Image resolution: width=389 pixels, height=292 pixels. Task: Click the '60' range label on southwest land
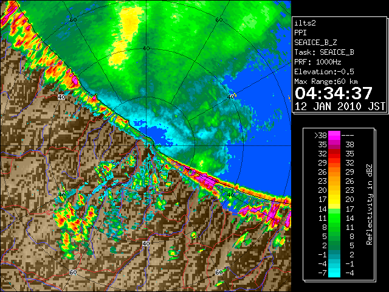(x=73, y=273)
